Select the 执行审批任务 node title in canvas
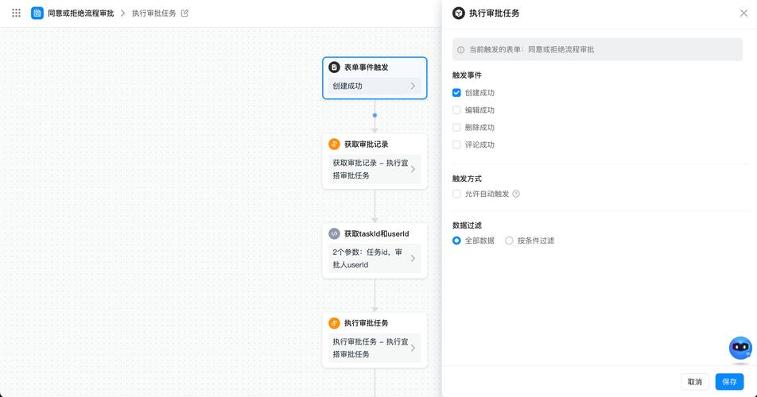The image size is (757, 397). (x=366, y=323)
